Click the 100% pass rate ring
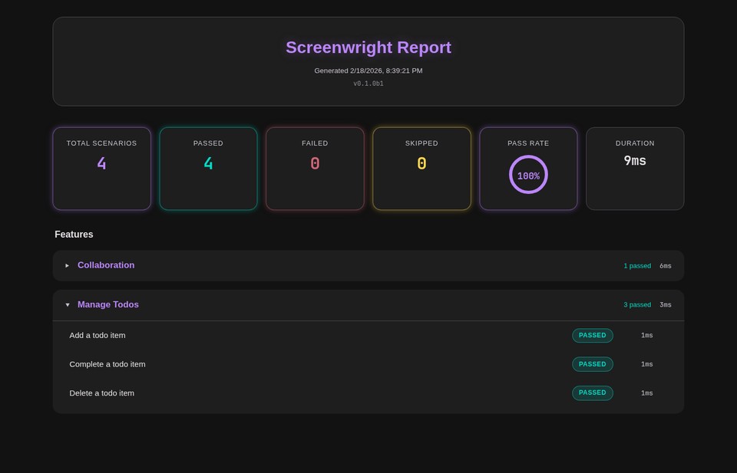Viewport: 737px width, 473px height. pyautogui.click(x=528, y=175)
